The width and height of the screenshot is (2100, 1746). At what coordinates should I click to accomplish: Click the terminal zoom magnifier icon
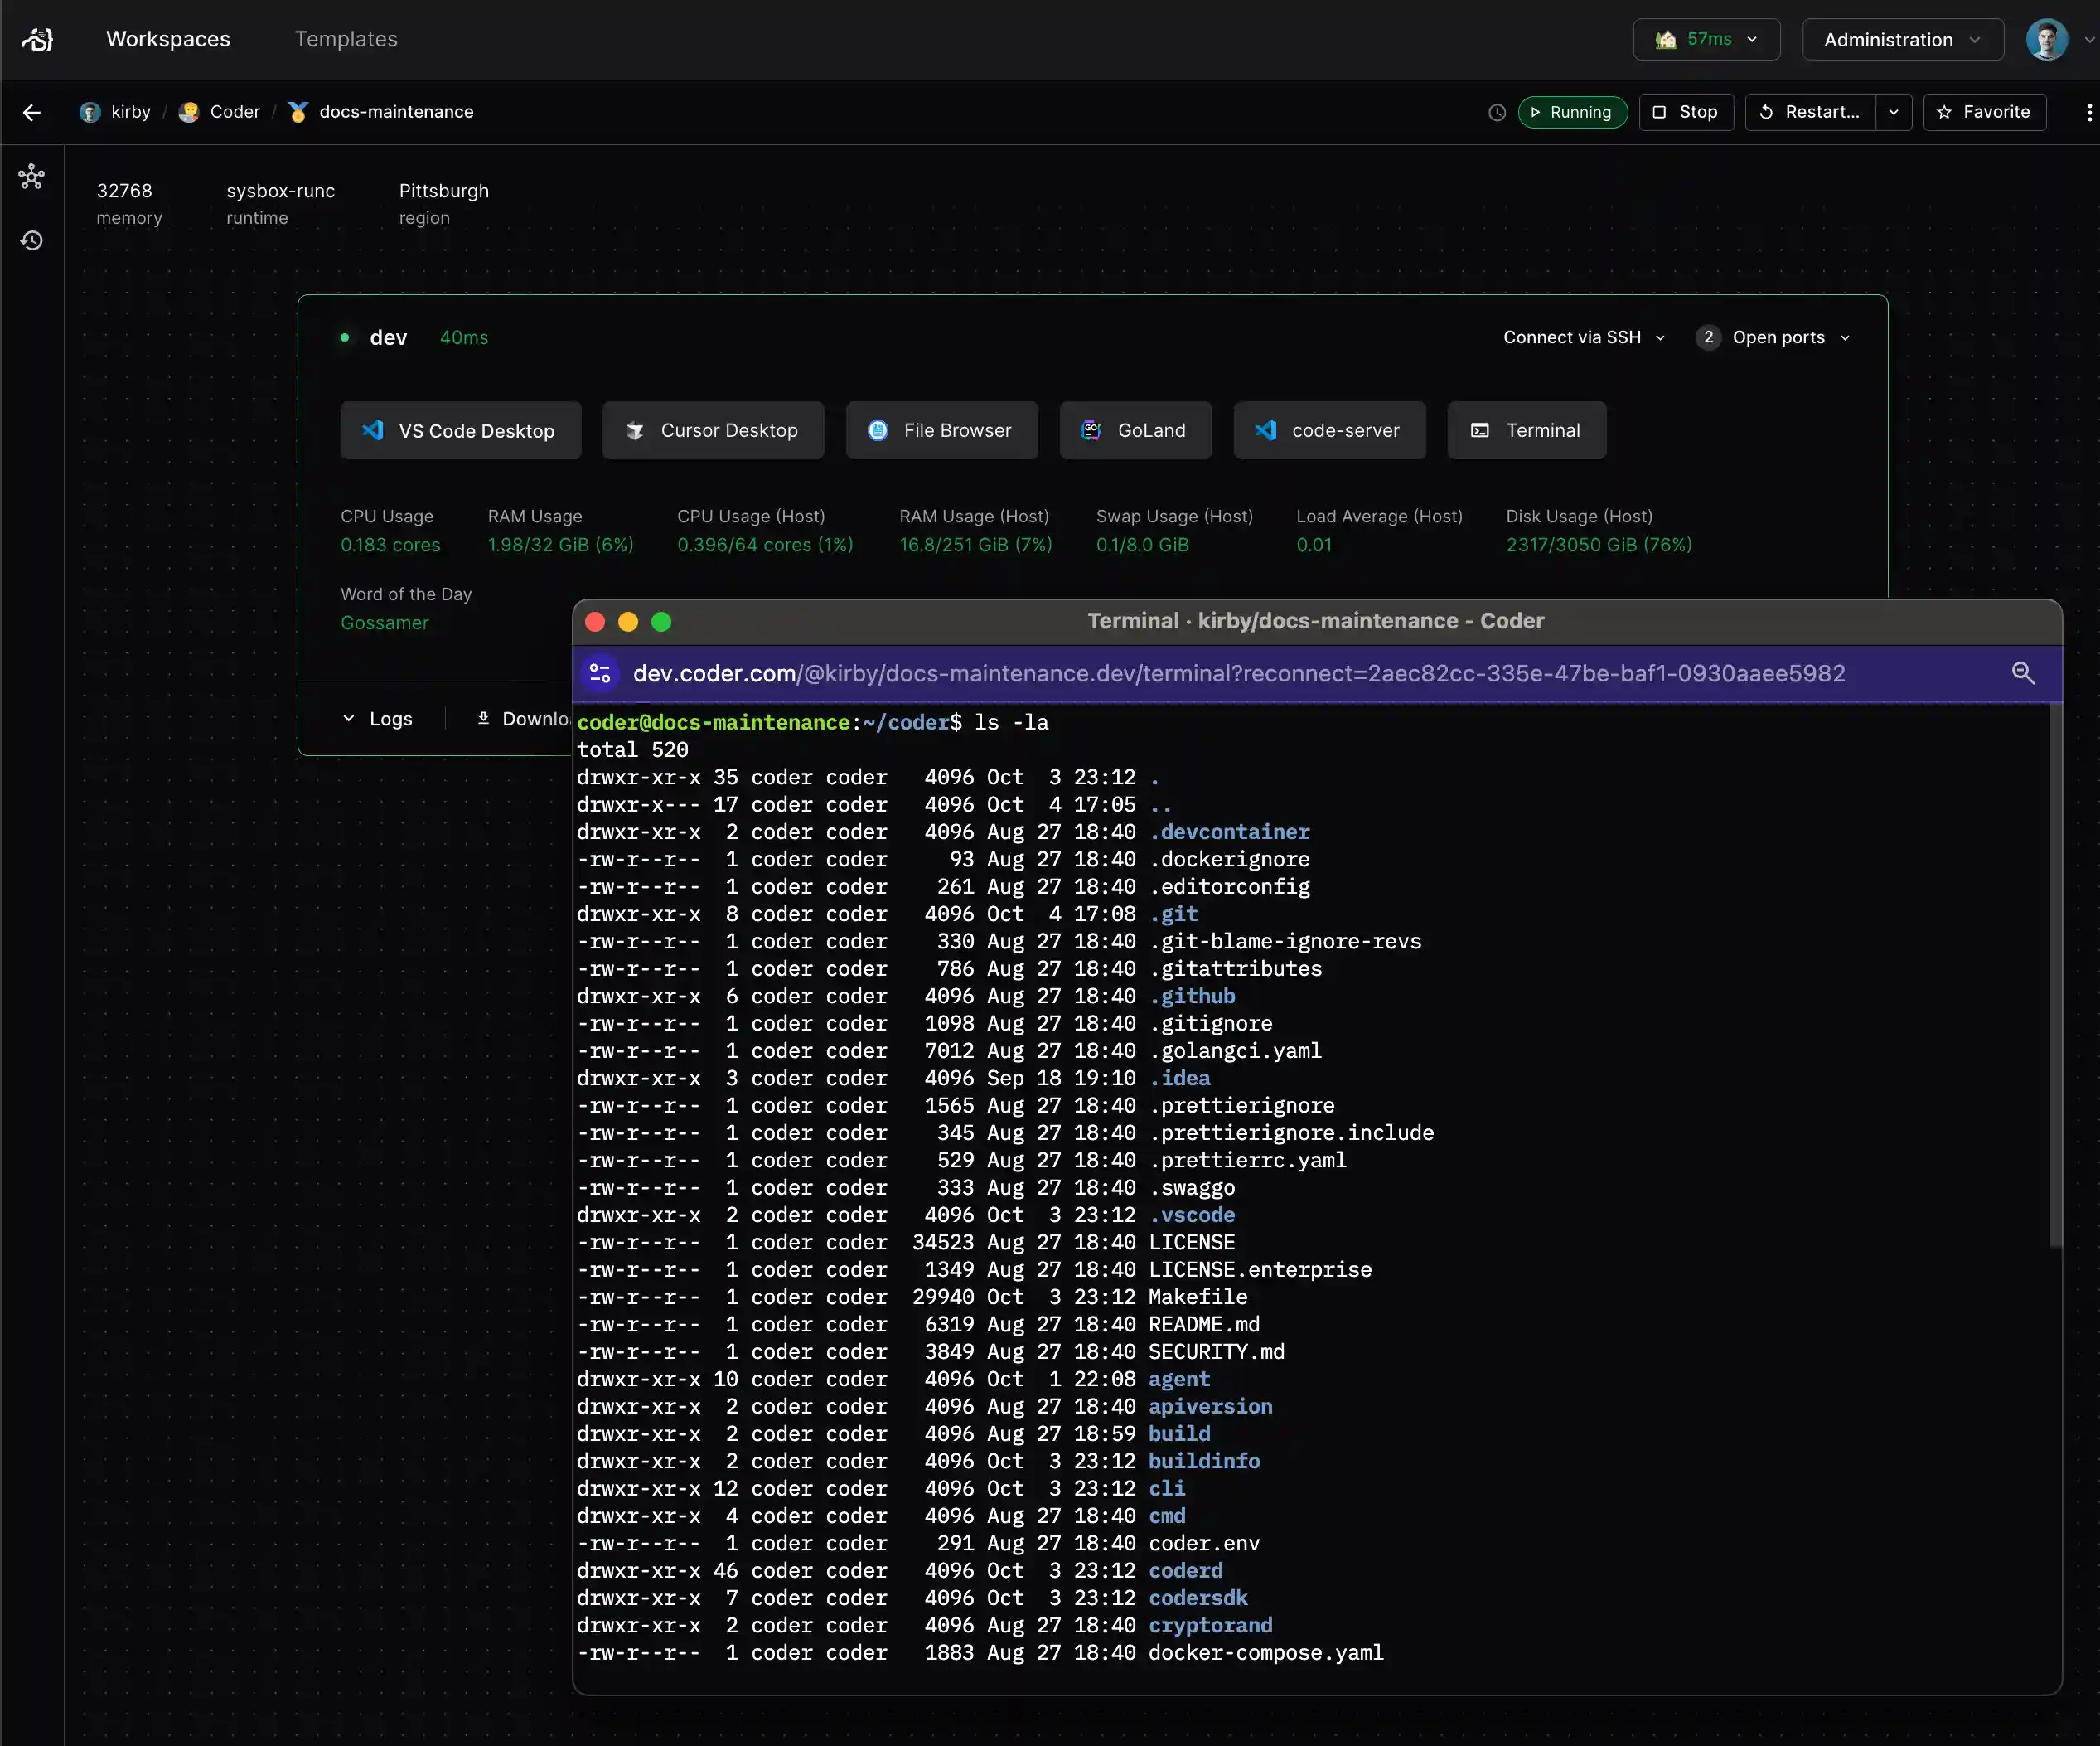click(x=2022, y=673)
